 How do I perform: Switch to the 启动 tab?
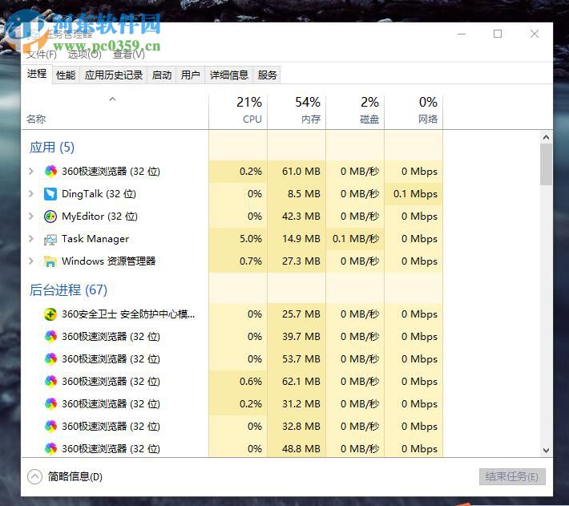tap(161, 75)
